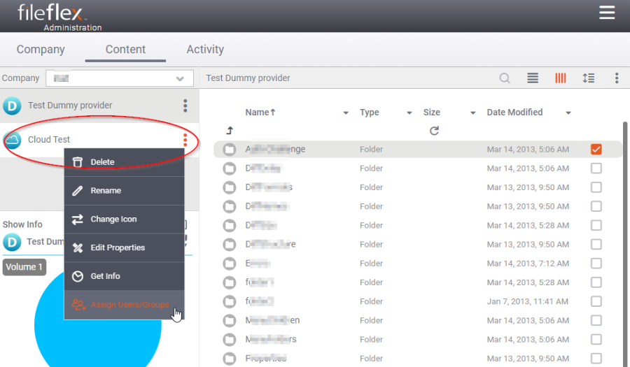Image resolution: width=630 pixels, height=367 pixels.
Task: Sort by the Type column header
Action: click(369, 113)
